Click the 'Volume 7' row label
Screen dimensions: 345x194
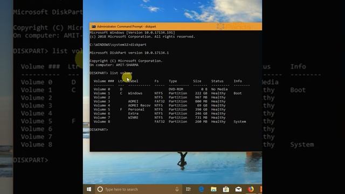pos(102,117)
